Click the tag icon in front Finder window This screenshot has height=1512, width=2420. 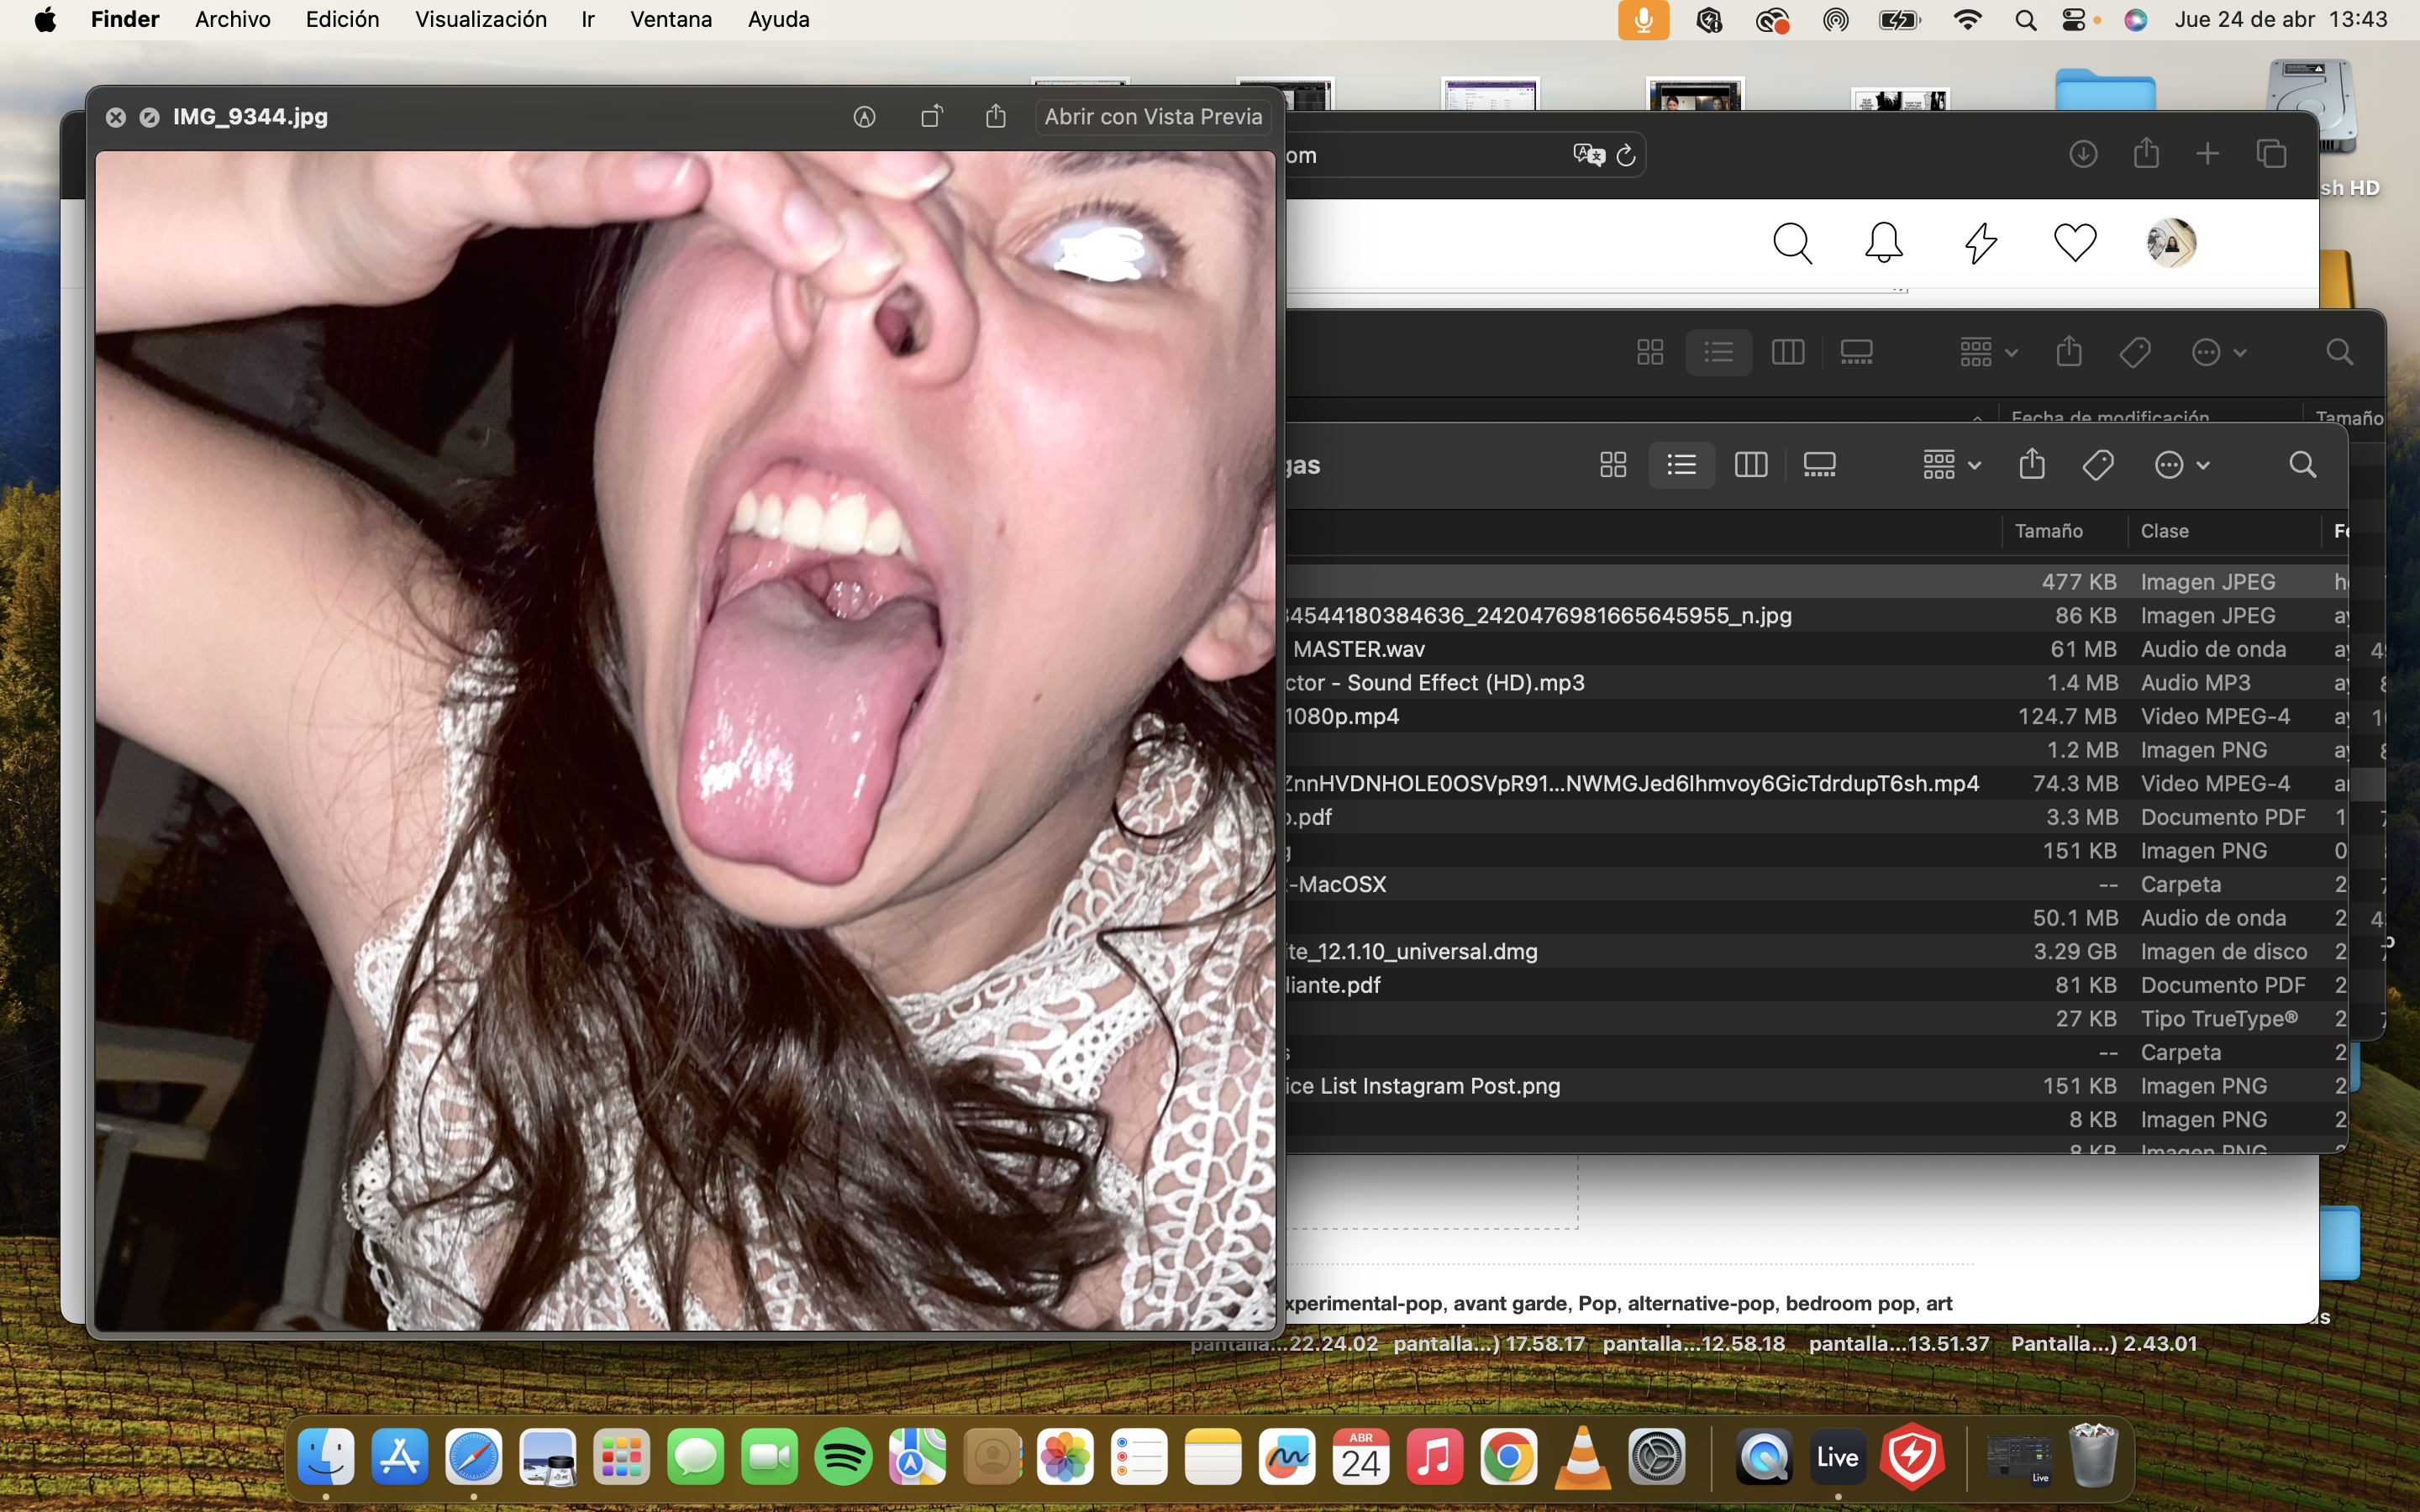[2097, 465]
